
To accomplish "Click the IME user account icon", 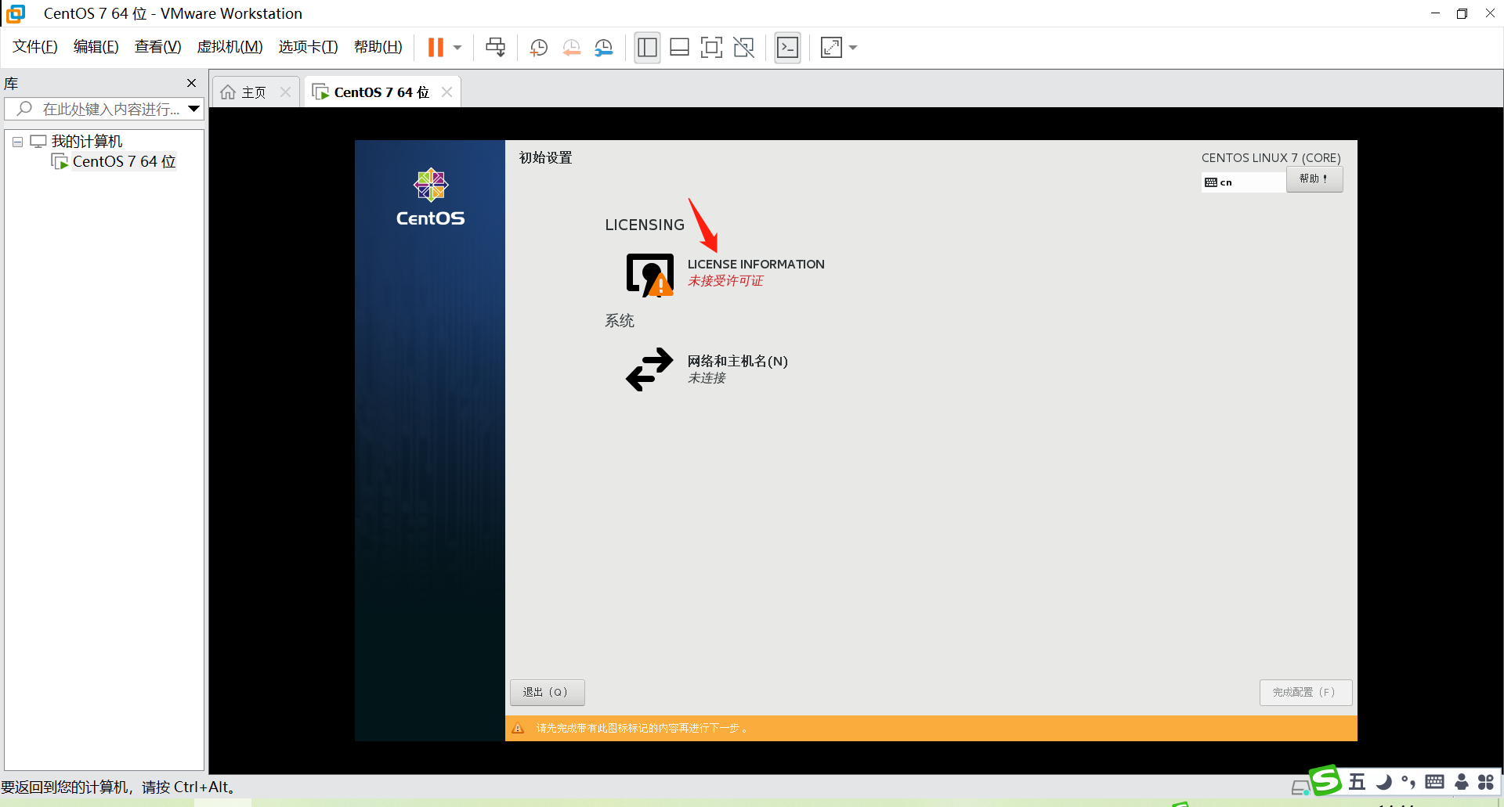I will [1462, 782].
